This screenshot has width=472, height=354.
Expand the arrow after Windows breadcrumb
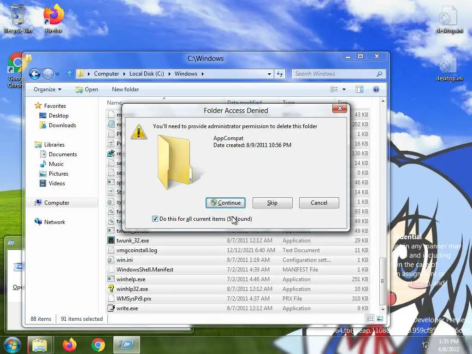[x=203, y=74]
